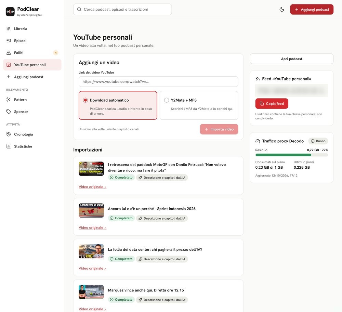
Task: Open the Statistiche page
Action: [x=32, y=146]
